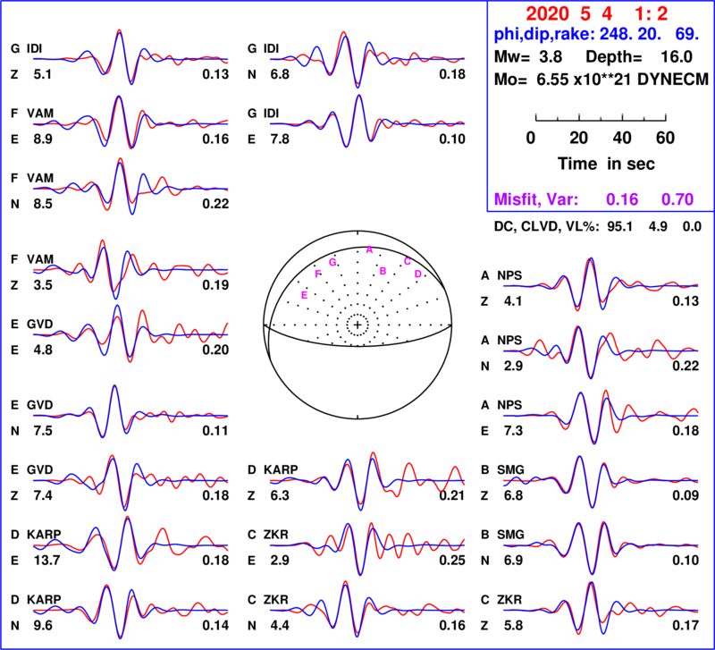Select misfit "0.14" on KARP N trace
The height and width of the screenshot is (650, 715).
tap(215, 625)
